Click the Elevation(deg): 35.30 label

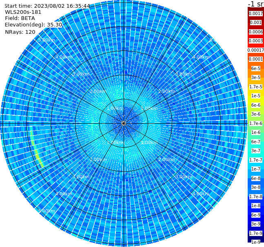[33, 25]
